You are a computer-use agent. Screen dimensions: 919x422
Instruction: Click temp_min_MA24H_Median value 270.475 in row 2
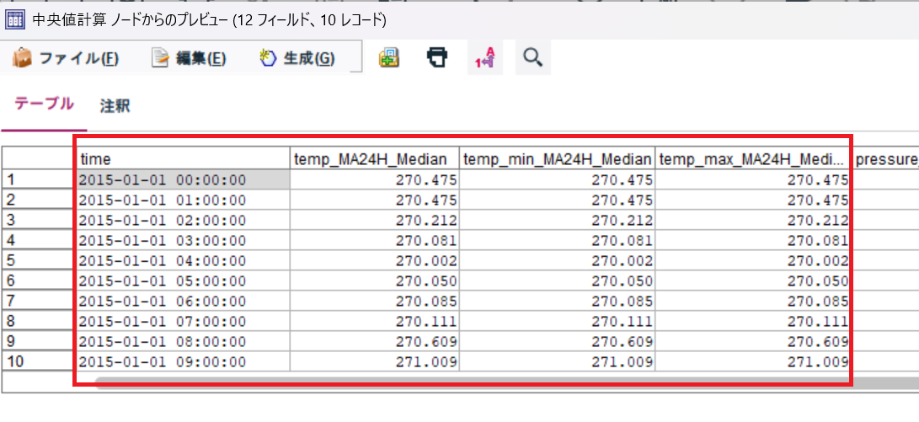pos(558,200)
